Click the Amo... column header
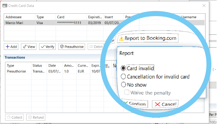Screen dimensions: 217x124 69,65
